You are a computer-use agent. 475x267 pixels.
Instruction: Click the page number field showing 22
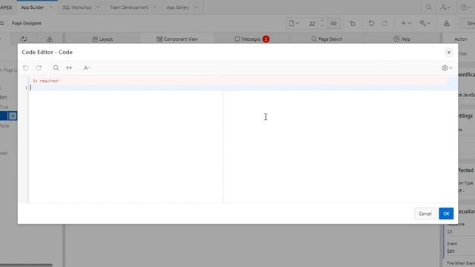(312, 24)
